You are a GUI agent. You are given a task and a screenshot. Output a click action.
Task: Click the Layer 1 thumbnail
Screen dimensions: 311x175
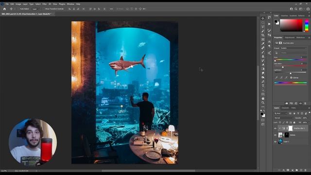(280, 141)
